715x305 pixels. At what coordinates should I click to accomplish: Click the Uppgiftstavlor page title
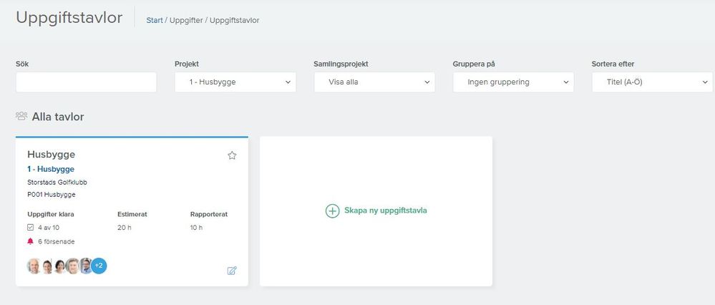click(69, 18)
